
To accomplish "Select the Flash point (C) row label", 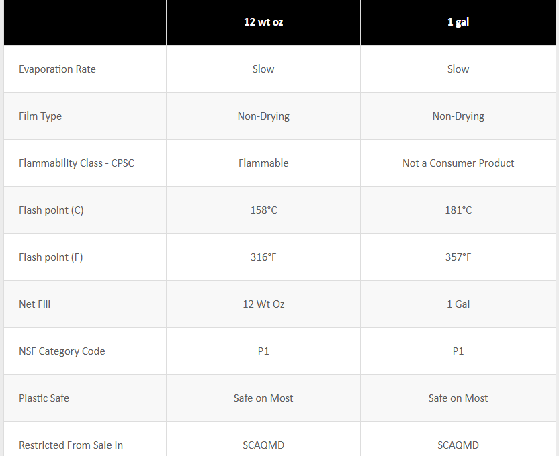I will [x=51, y=210].
